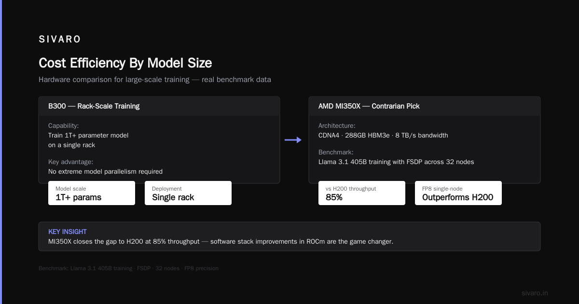This screenshot has width=579, height=304.
Task: Click the 'Key advantage:' label
Action: point(70,162)
